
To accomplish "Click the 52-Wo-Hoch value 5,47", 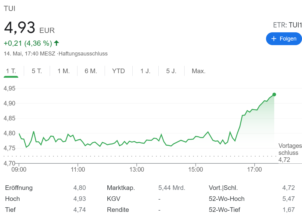I will [288, 199].
